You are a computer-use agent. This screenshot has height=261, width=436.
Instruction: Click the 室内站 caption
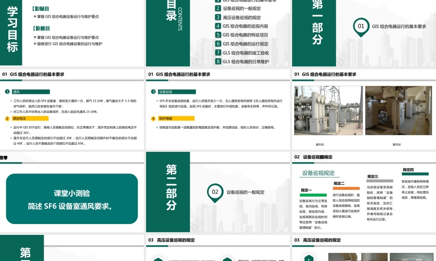pyautogui.click(x=396, y=144)
